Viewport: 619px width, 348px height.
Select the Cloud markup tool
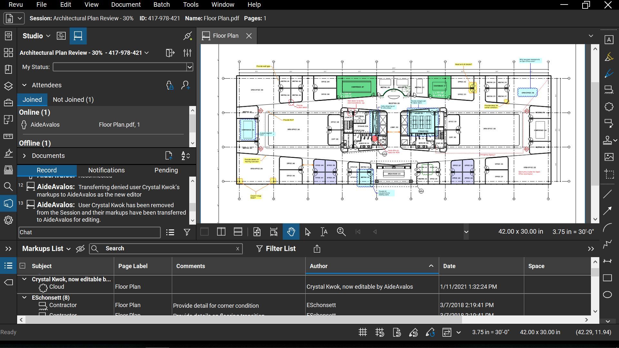609,107
